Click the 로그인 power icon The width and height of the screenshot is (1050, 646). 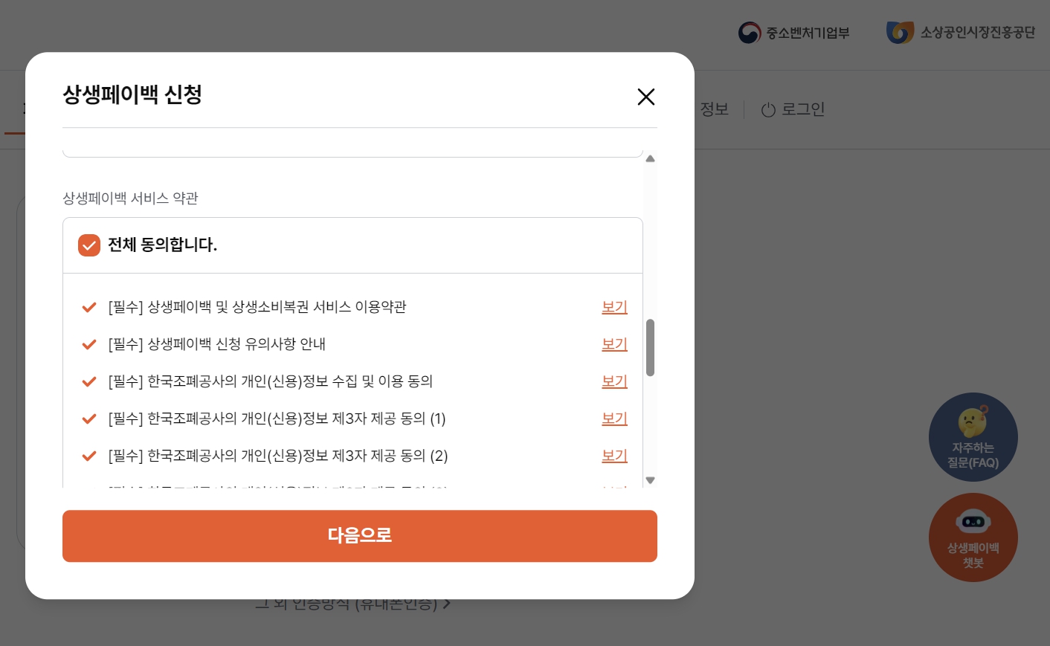click(x=768, y=110)
